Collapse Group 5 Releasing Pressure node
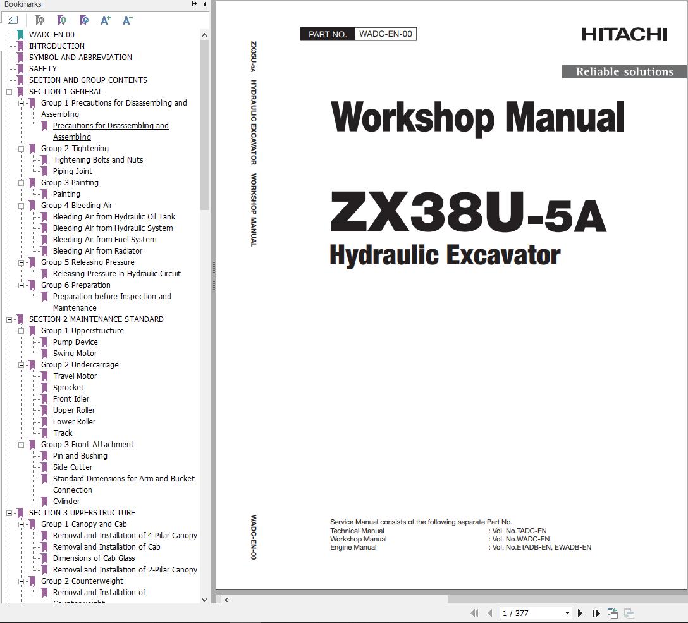 (x=21, y=263)
